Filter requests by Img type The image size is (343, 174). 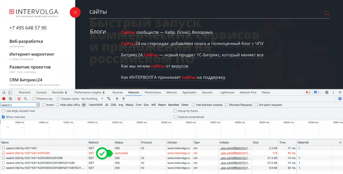tap(121, 105)
